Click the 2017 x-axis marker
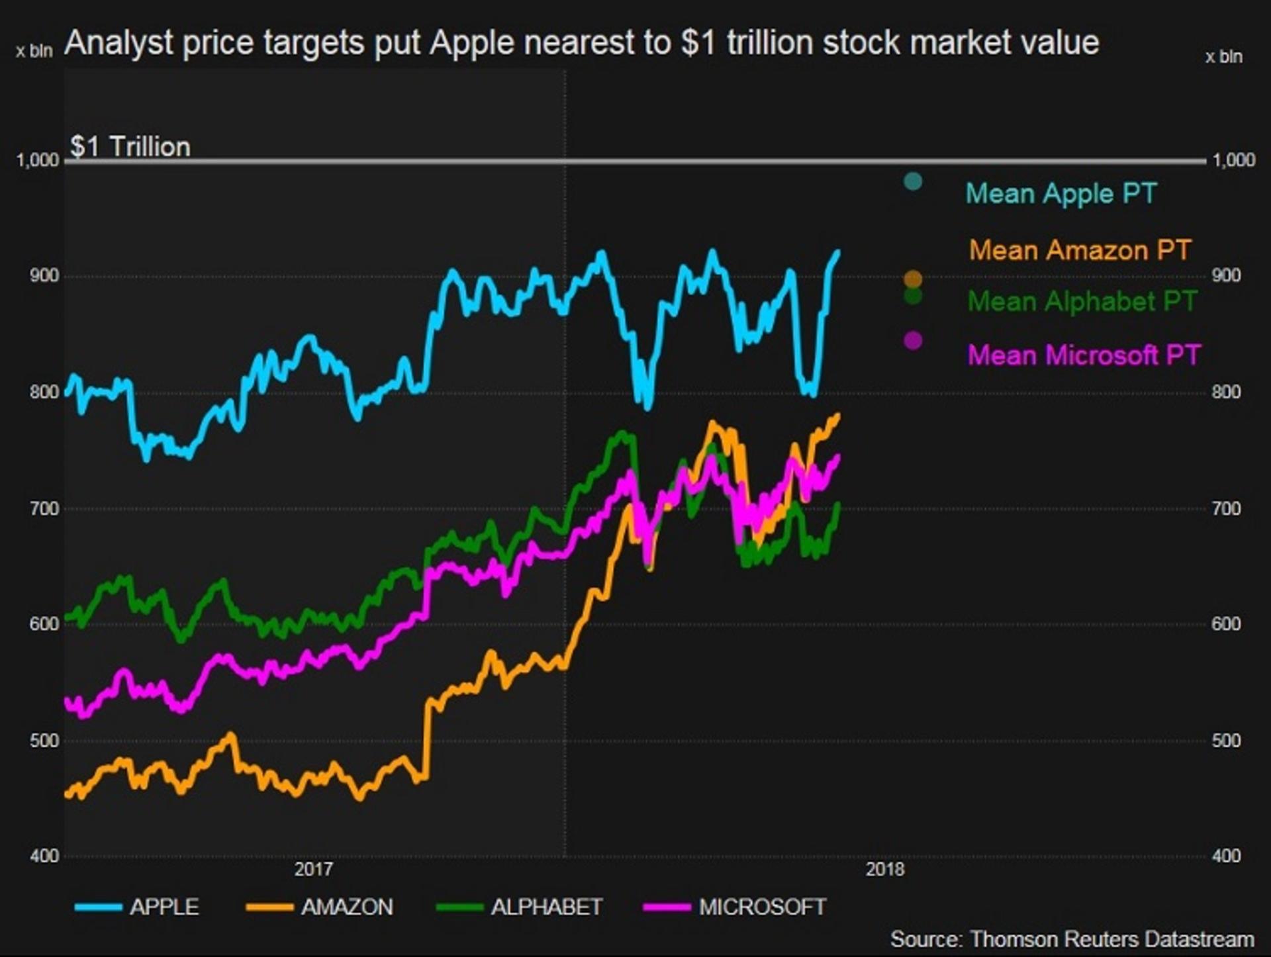This screenshot has width=1271, height=957. click(314, 869)
